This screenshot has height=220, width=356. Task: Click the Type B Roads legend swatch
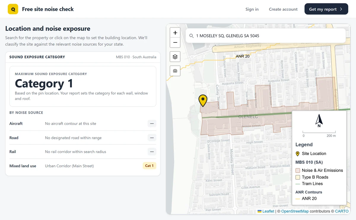pyautogui.click(x=298, y=177)
